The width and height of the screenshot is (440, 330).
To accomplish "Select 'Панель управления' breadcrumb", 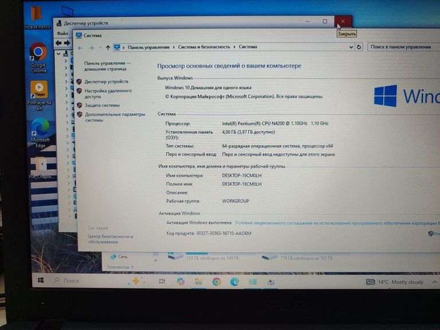I will tap(148, 47).
